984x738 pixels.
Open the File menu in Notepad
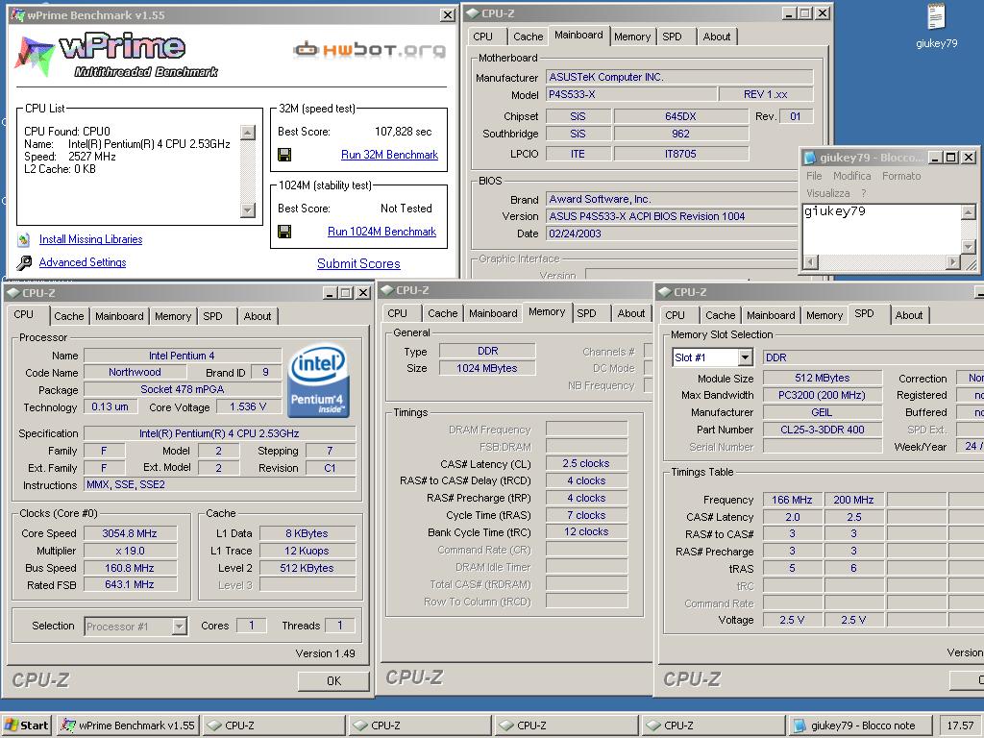(814, 177)
